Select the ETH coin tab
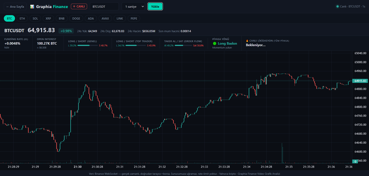Image resolution: width=369 pixels, height=176 pixels. click(22, 18)
